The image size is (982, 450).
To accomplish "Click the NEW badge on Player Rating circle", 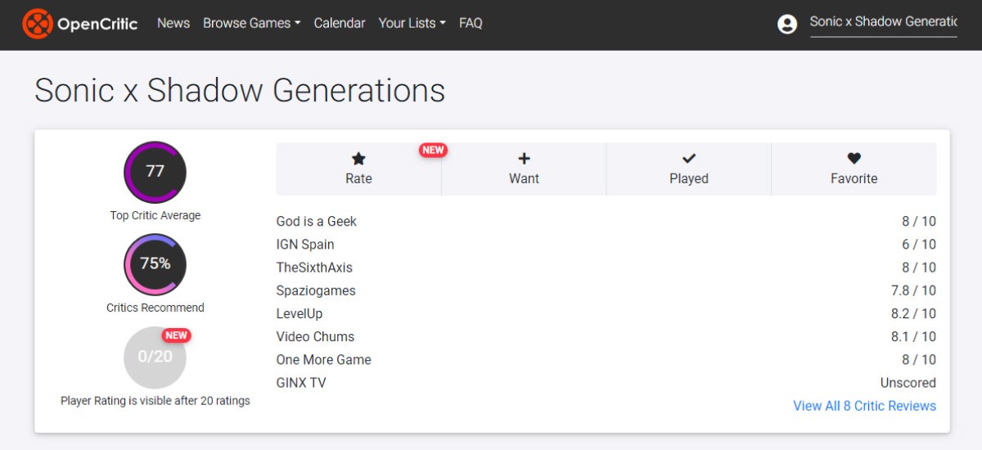I will coord(176,335).
